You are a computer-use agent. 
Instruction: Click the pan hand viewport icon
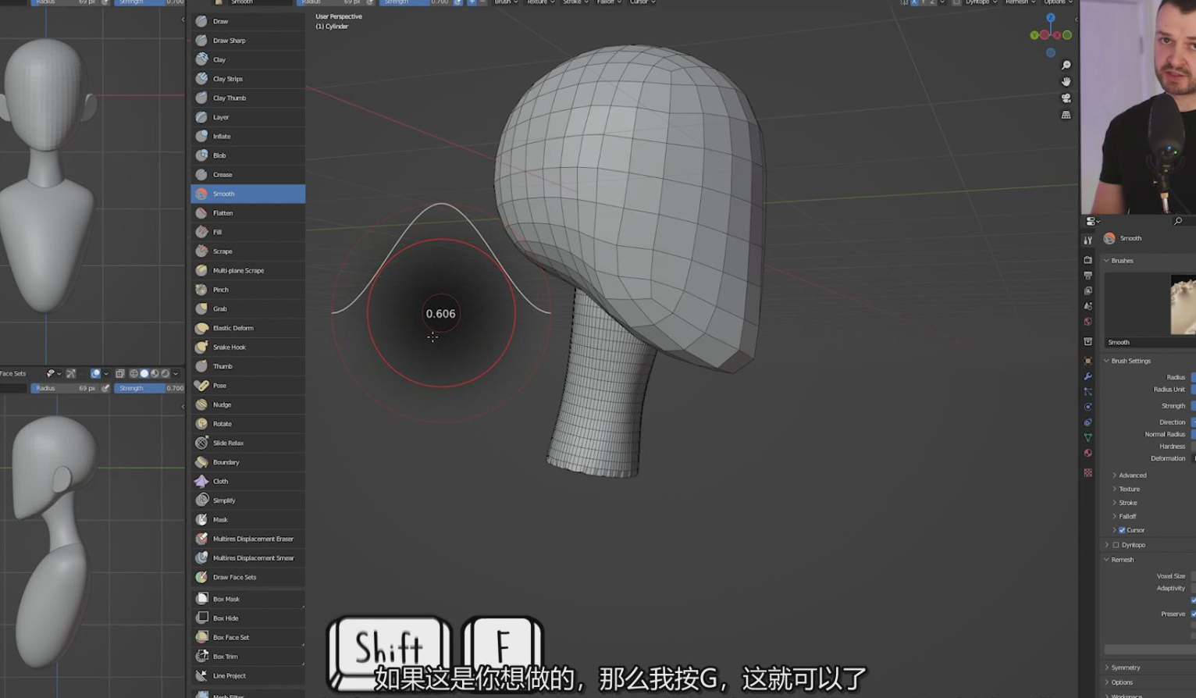[x=1066, y=82]
